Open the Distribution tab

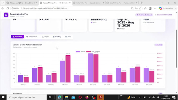click(32, 37)
